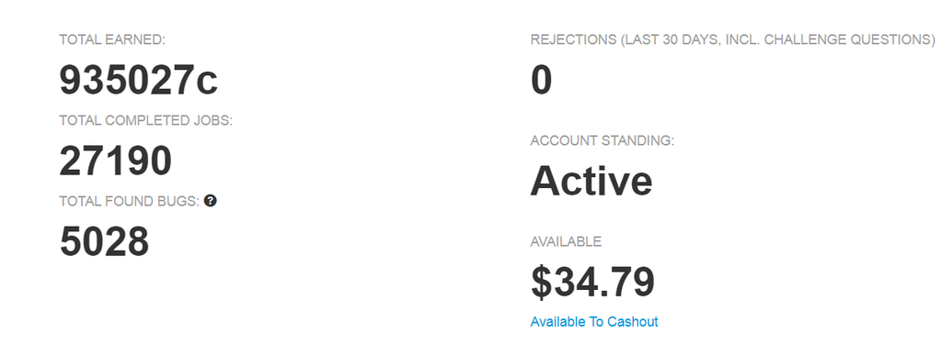Screen dimensions: 942x345
Task: Click the rejections count of 0
Action: [541, 80]
